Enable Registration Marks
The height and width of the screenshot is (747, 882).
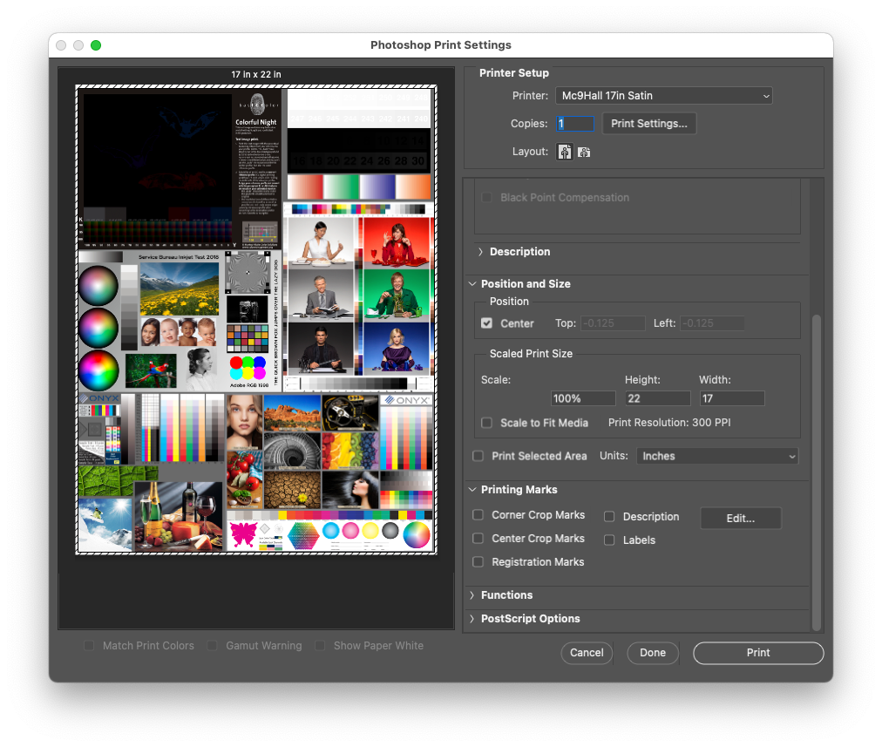[478, 561]
